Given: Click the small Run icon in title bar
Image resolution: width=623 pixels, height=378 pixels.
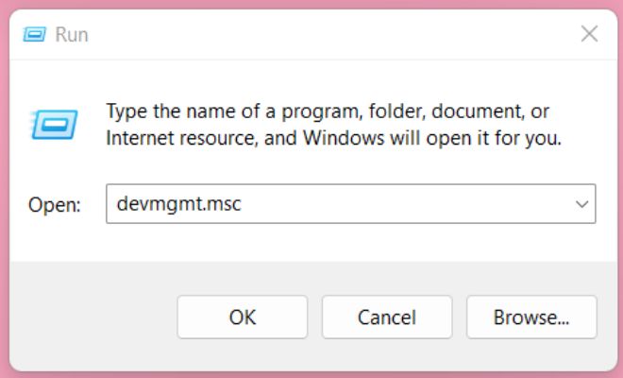Looking at the screenshot, I should (x=34, y=34).
